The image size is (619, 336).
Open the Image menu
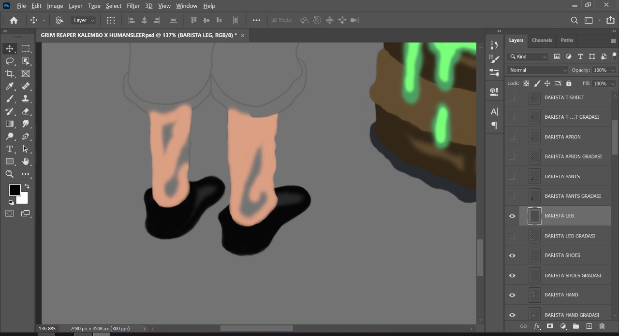55,6
